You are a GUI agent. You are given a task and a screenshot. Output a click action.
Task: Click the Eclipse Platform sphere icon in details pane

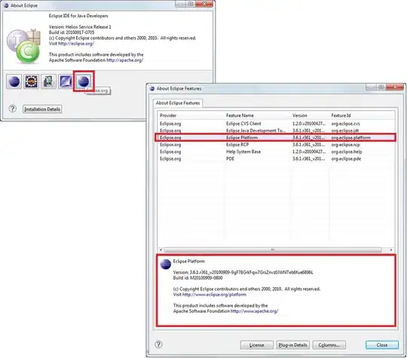pyautogui.click(x=166, y=264)
